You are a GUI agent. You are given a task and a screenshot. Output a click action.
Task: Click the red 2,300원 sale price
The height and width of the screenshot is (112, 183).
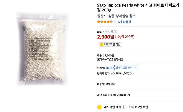click(x=105, y=37)
